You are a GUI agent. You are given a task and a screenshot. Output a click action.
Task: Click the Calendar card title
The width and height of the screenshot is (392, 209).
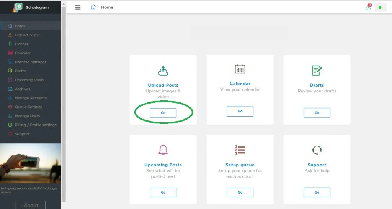coord(240,84)
